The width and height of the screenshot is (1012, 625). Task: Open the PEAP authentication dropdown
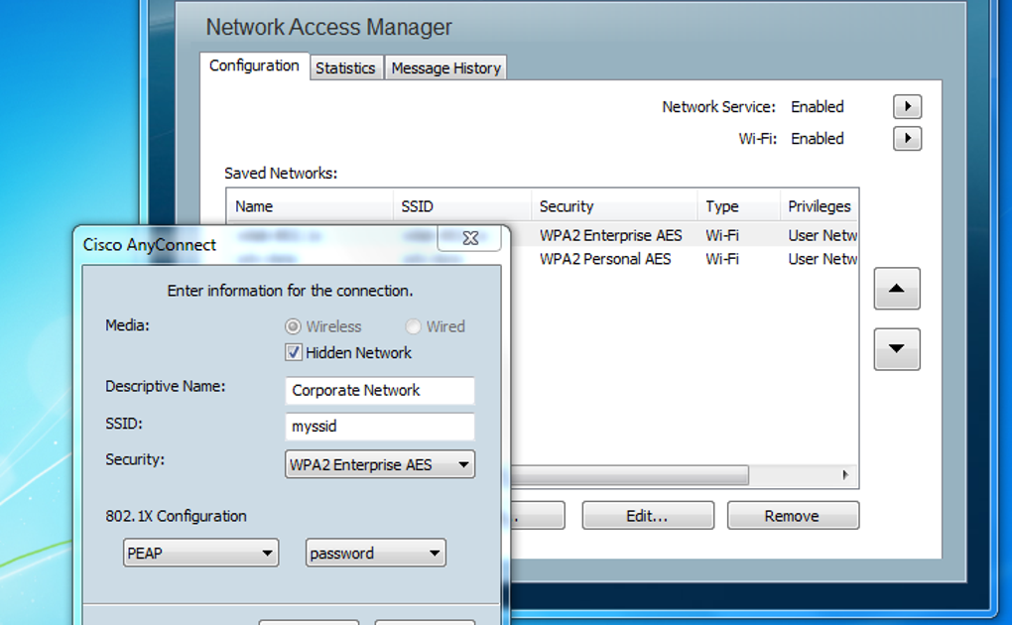point(200,554)
